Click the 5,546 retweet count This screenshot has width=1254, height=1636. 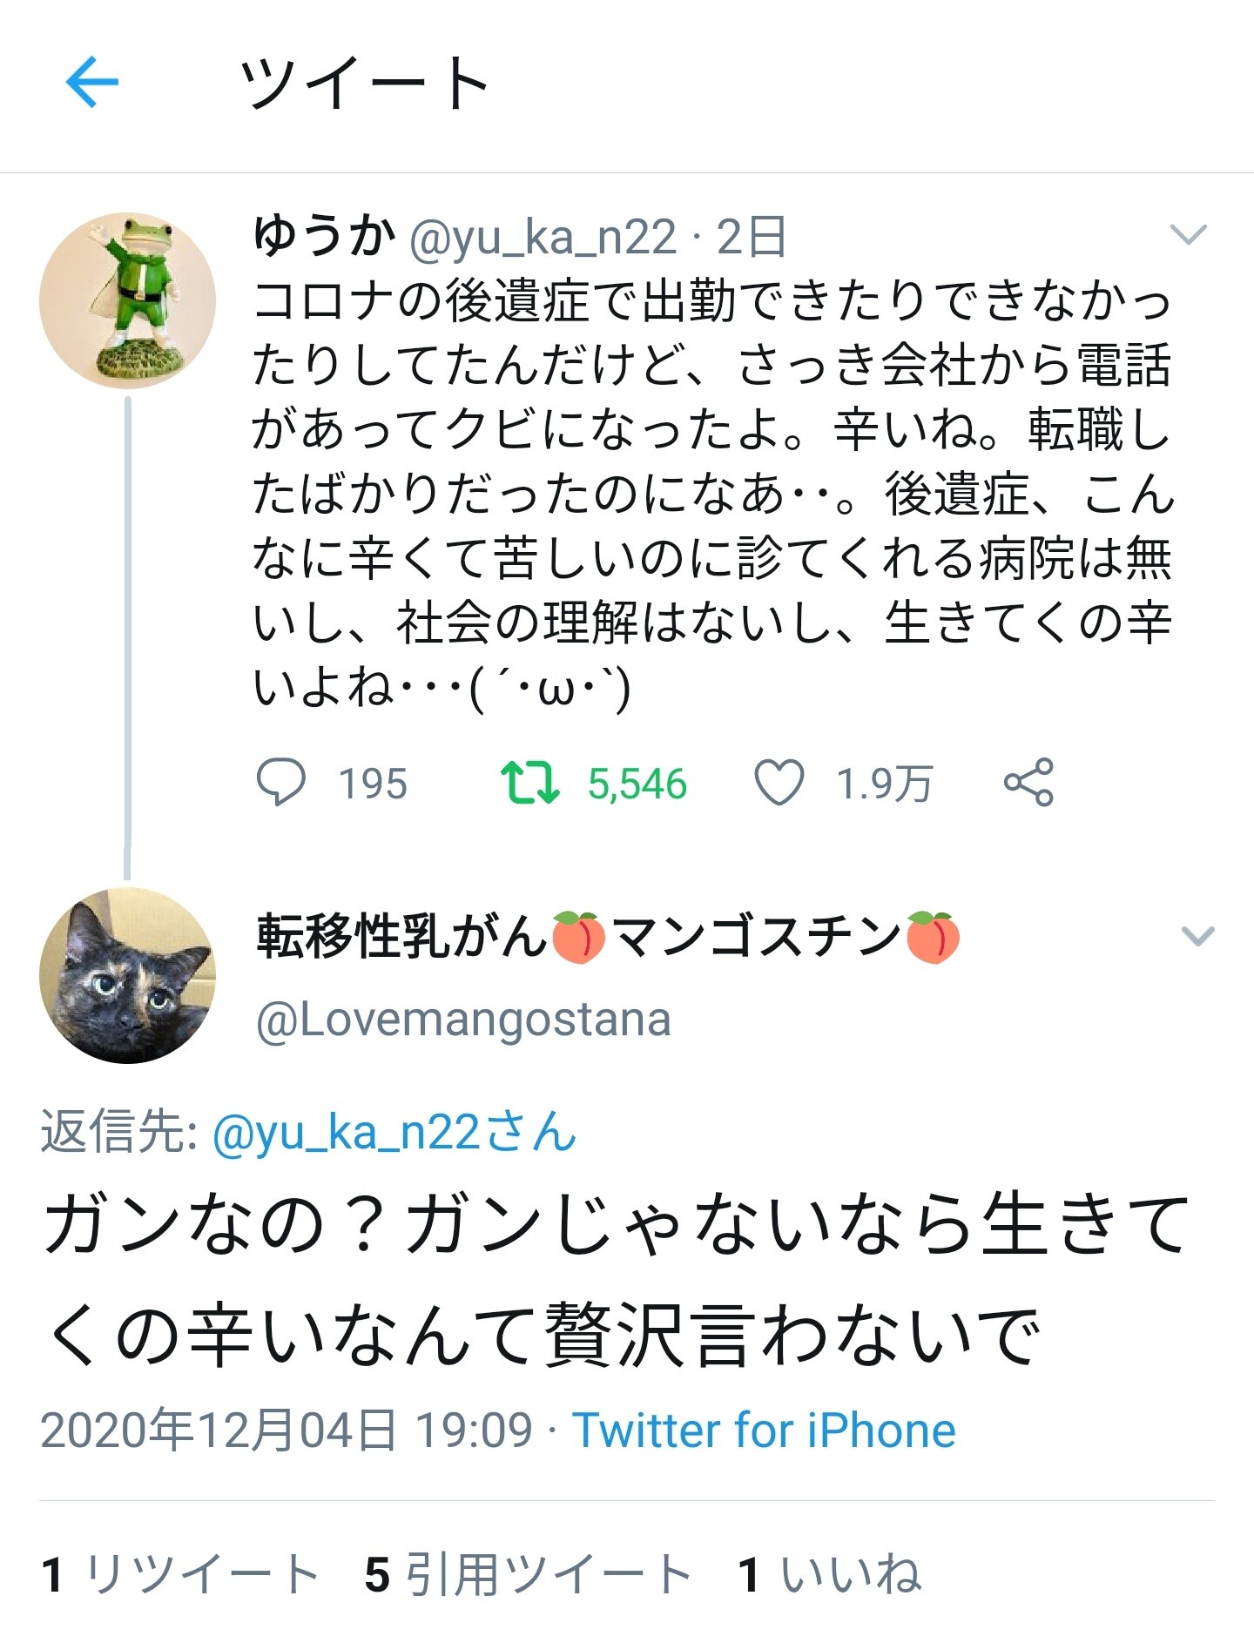tap(637, 784)
